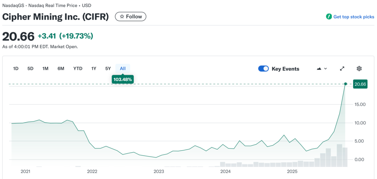Choose the 1M time range
Screen dimensions: 377x179
click(x=45, y=69)
